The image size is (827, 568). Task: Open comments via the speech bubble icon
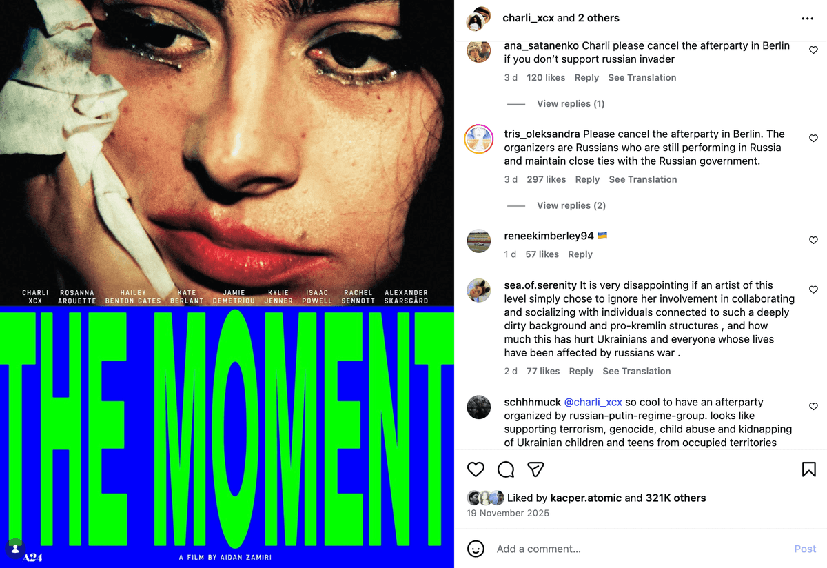[x=506, y=469]
